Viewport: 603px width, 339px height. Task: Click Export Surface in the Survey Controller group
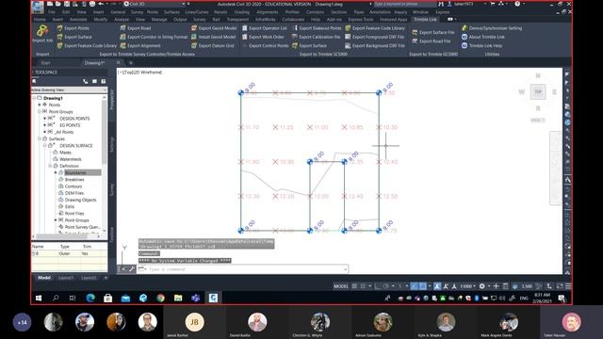(x=74, y=37)
